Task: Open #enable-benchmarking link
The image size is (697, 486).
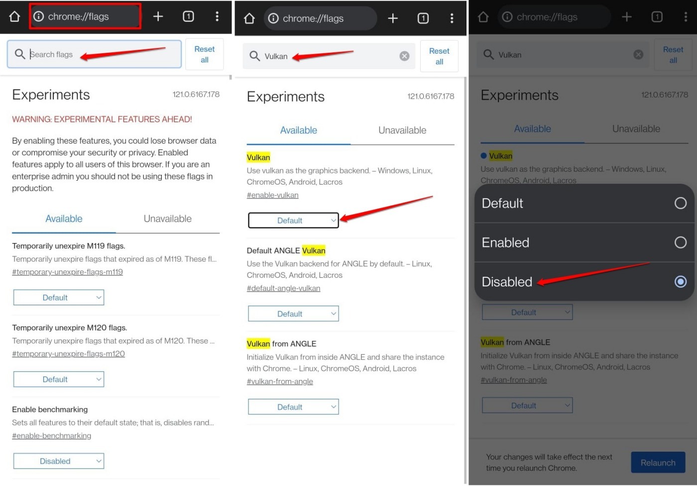Action: click(x=52, y=436)
